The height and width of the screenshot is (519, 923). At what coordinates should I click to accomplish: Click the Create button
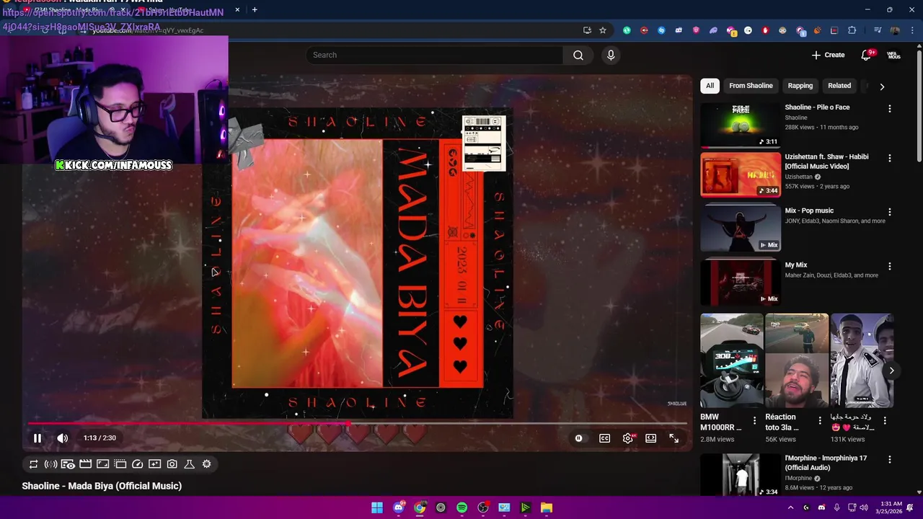coord(828,55)
